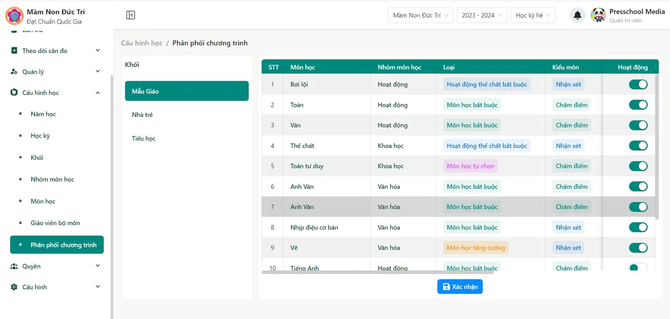Click the Quyền group icon
The image size is (670, 319).
coord(14,266)
